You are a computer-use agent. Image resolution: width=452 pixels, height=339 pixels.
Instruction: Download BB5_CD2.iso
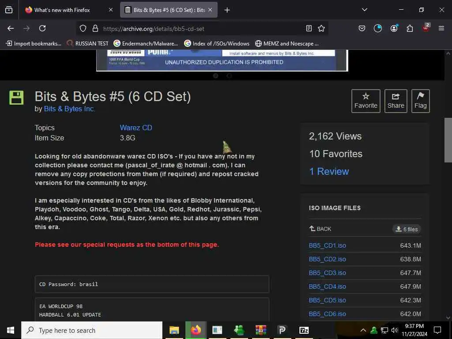328,259
